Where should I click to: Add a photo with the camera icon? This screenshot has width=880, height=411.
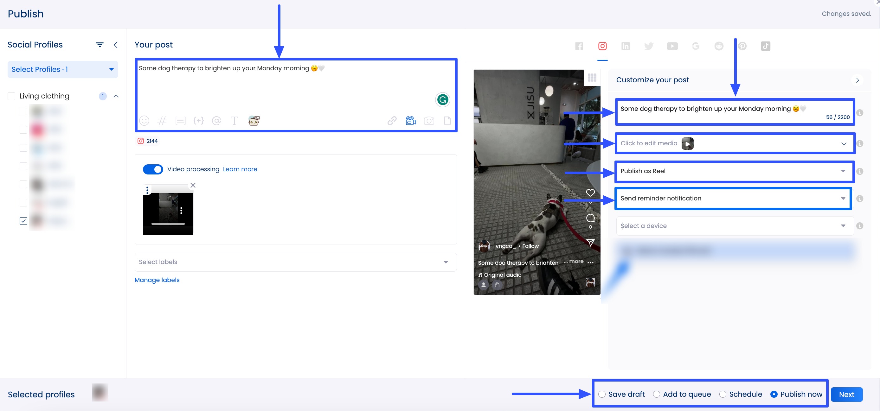click(429, 121)
